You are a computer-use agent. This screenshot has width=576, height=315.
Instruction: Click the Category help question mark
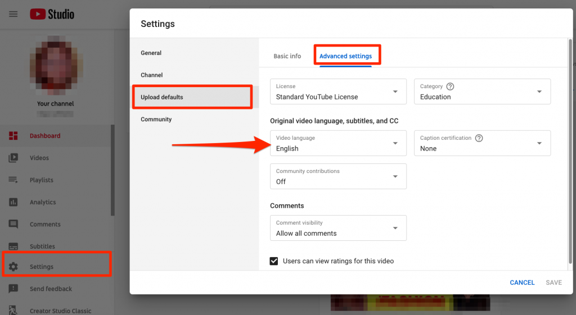pos(450,86)
